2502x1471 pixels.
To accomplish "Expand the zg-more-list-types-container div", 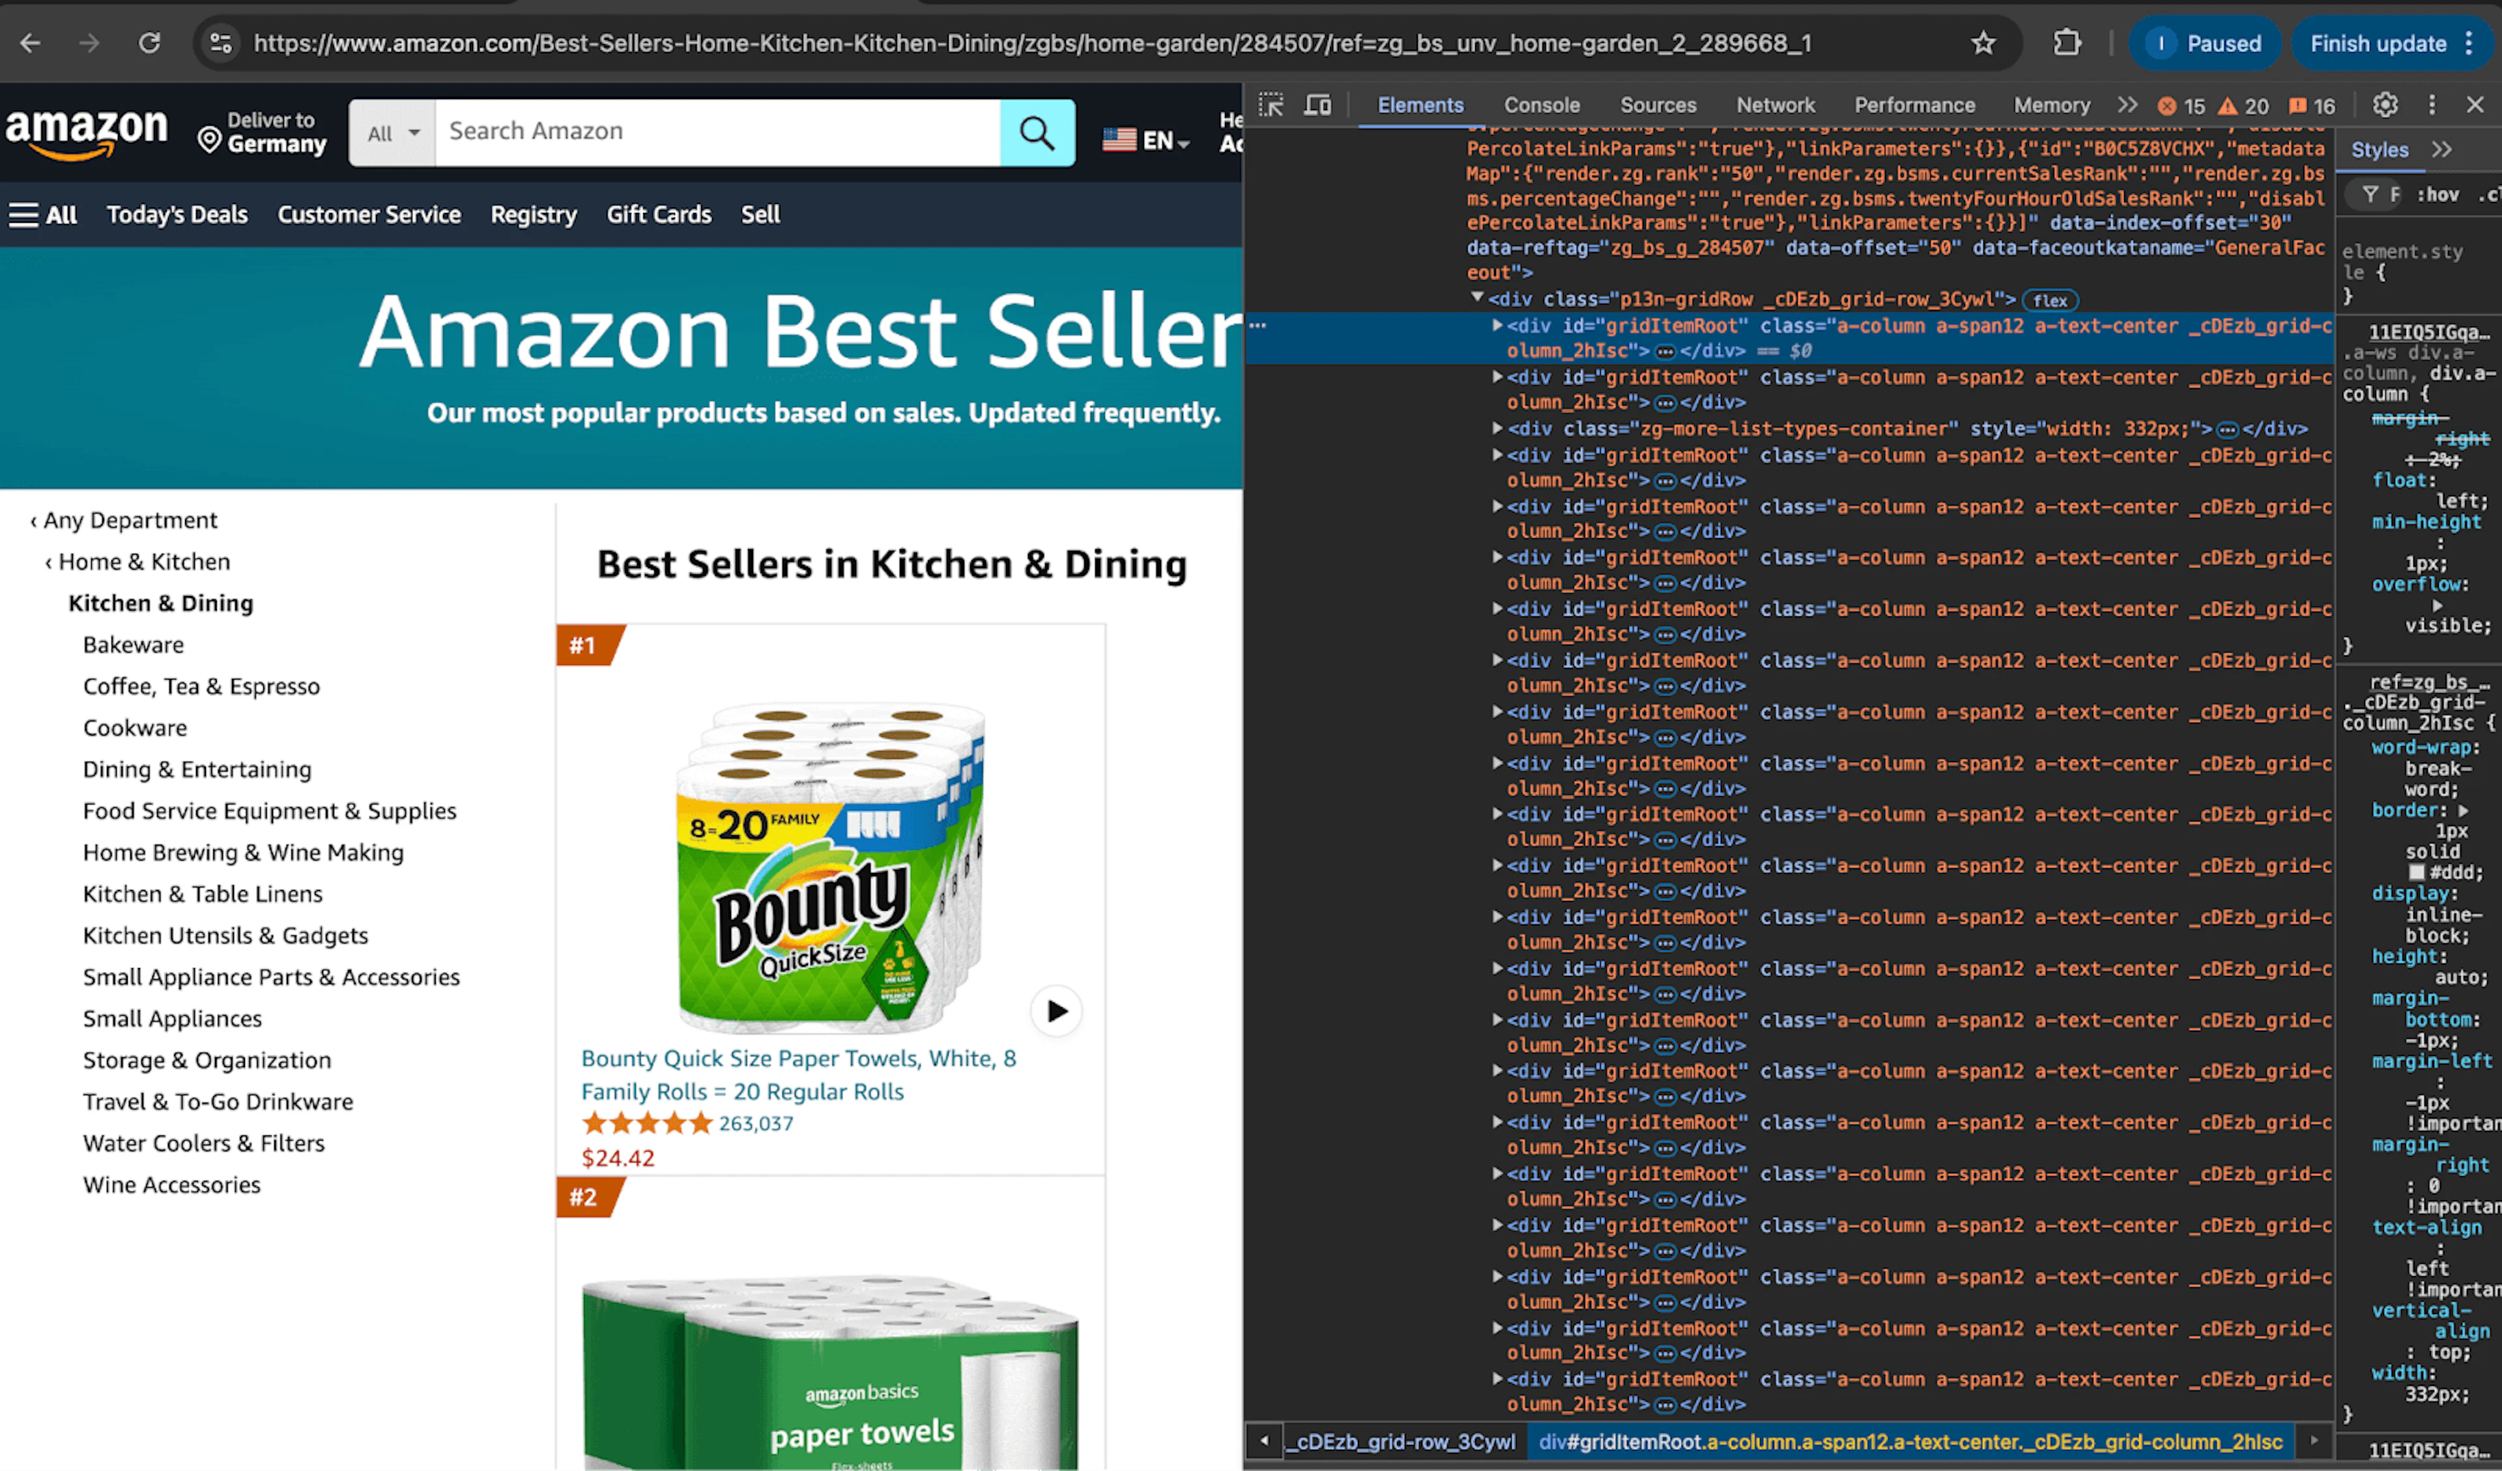I will (1497, 428).
